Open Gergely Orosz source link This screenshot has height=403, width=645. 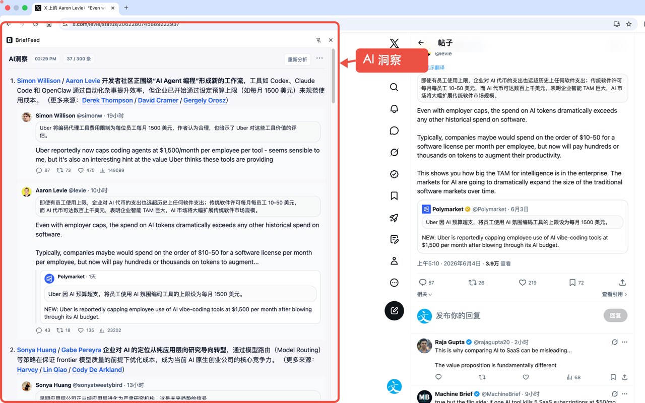click(x=205, y=100)
